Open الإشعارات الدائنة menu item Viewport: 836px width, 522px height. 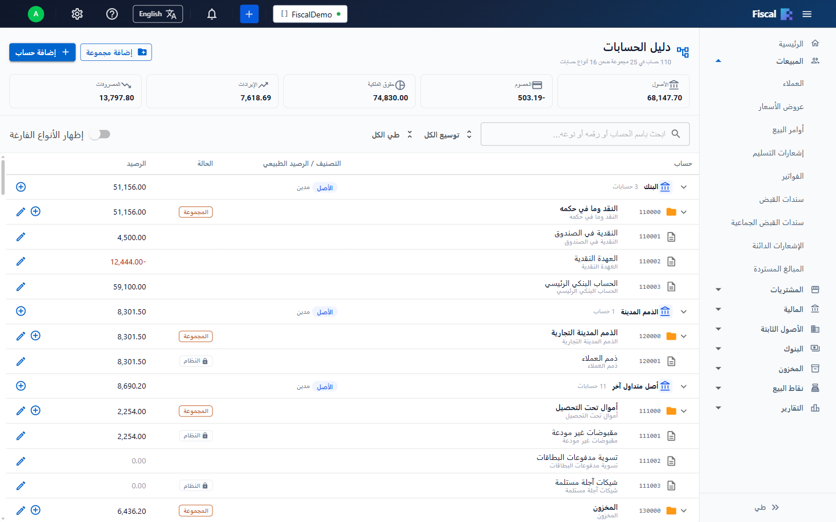tap(778, 246)
